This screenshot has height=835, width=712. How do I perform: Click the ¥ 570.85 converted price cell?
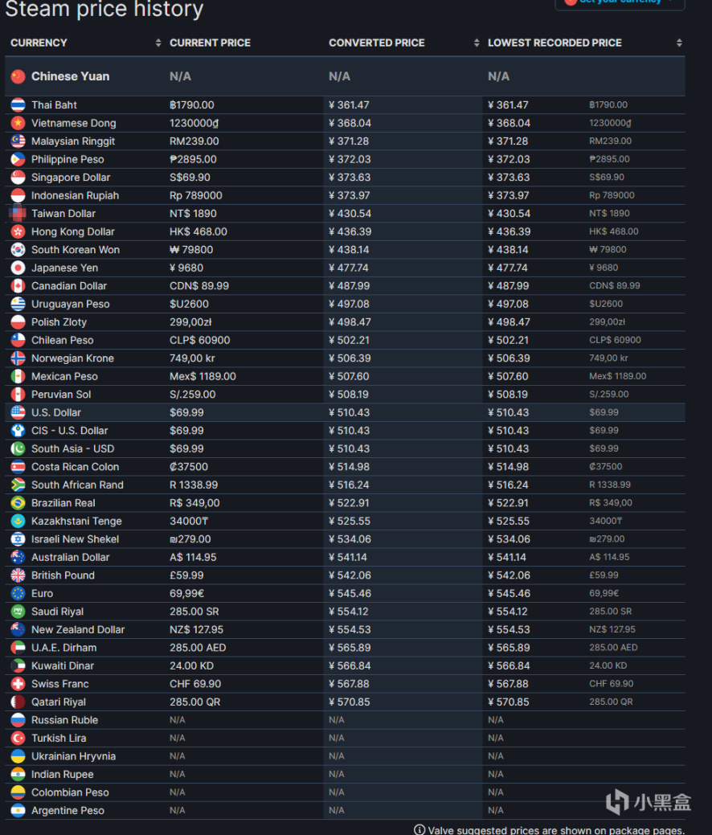tap(350, 702)
